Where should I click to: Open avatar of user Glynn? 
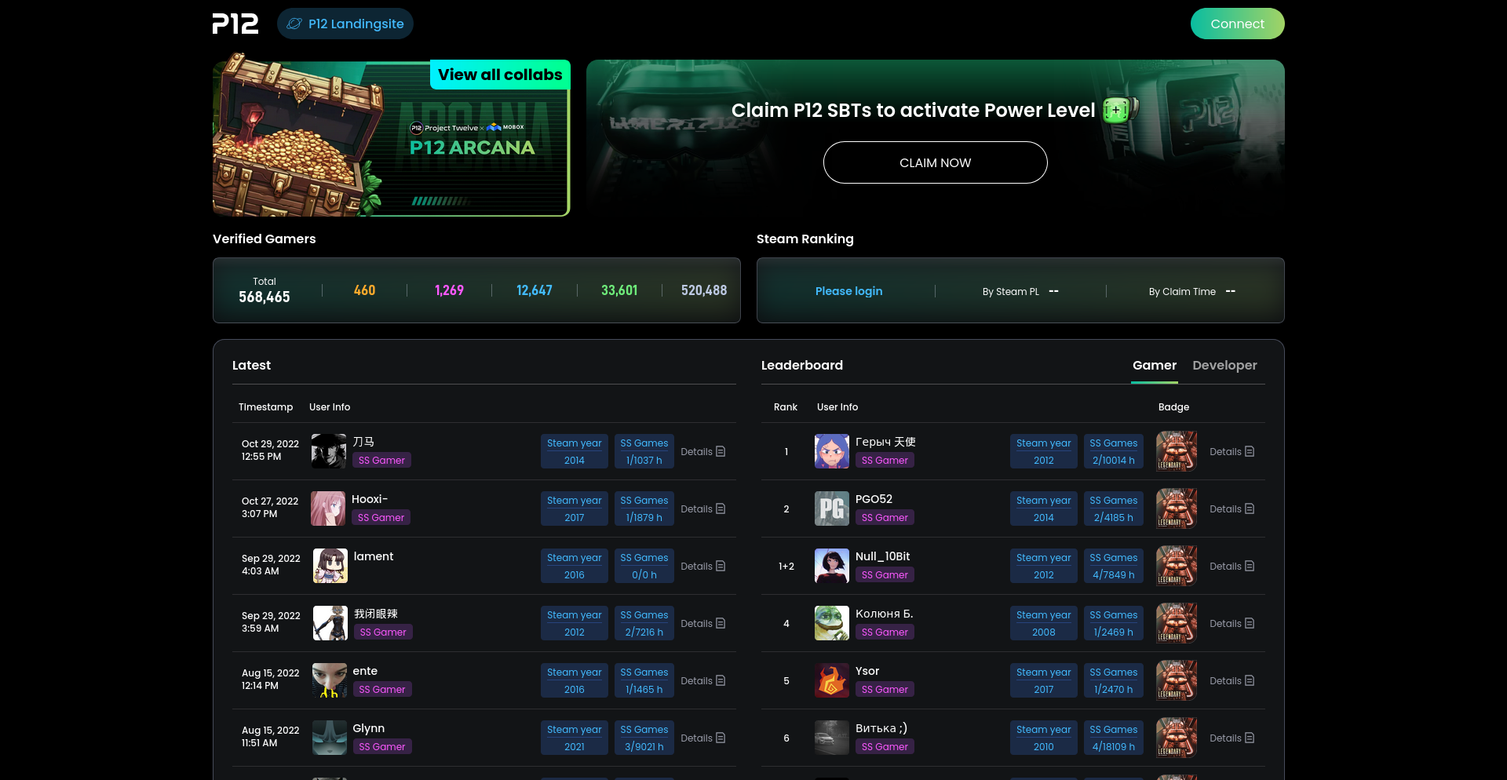coord(330,738)
